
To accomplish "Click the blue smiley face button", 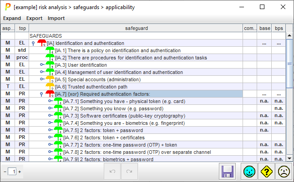I will click(248, 172).
